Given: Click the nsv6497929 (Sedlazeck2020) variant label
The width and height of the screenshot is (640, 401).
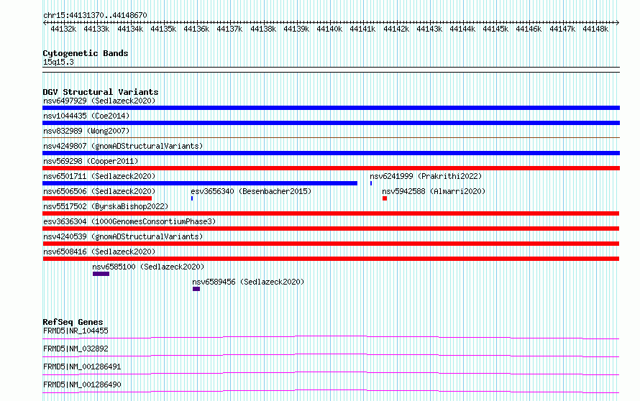Looking at the screenshot, I should click(99, 101).
